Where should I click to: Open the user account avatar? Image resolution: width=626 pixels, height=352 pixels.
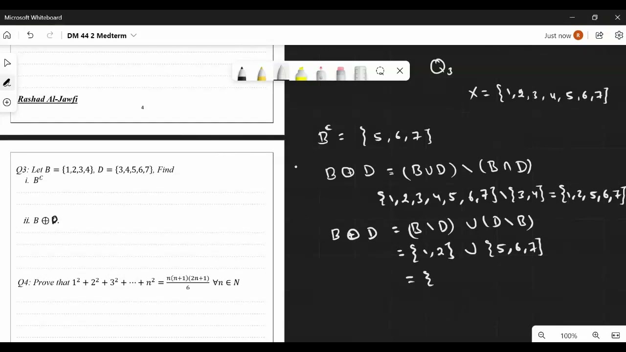578,35
